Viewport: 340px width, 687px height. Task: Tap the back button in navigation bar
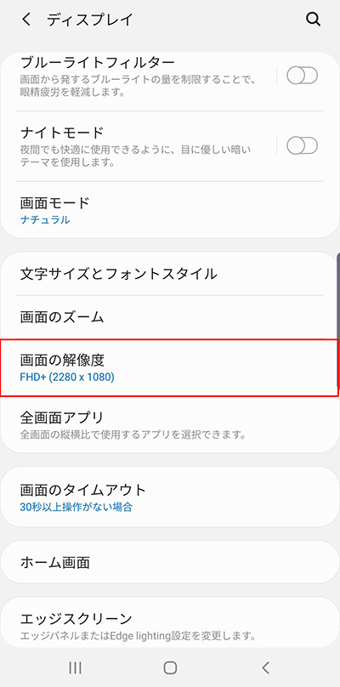tap(265, 667)
